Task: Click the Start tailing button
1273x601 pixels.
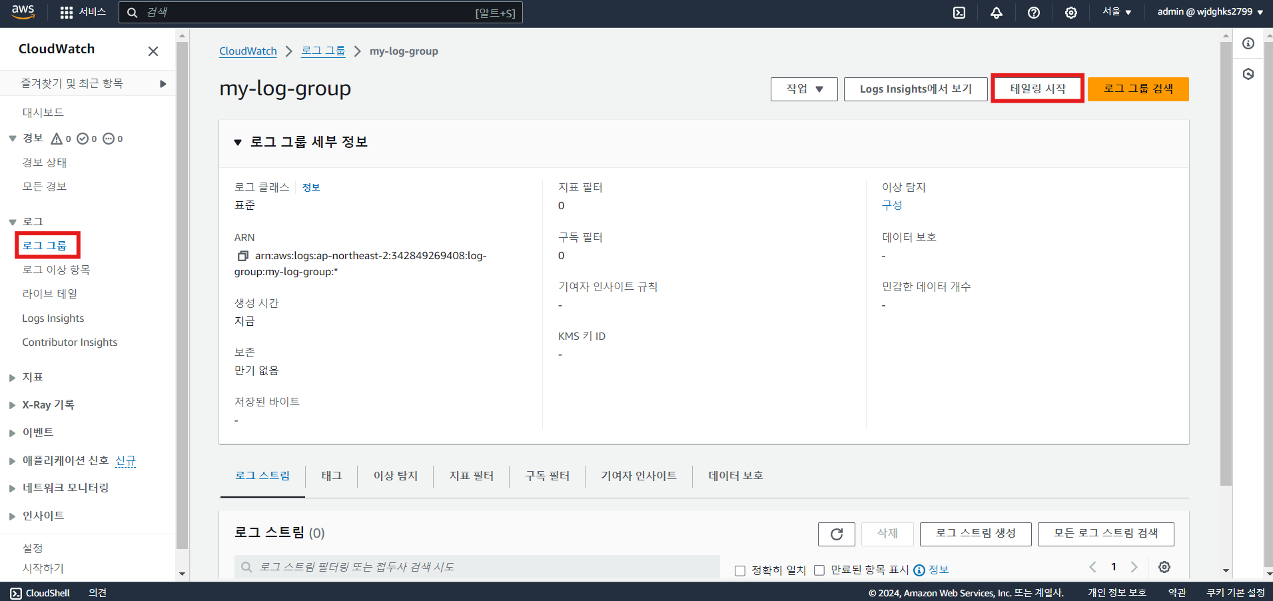Action: 1038,89
